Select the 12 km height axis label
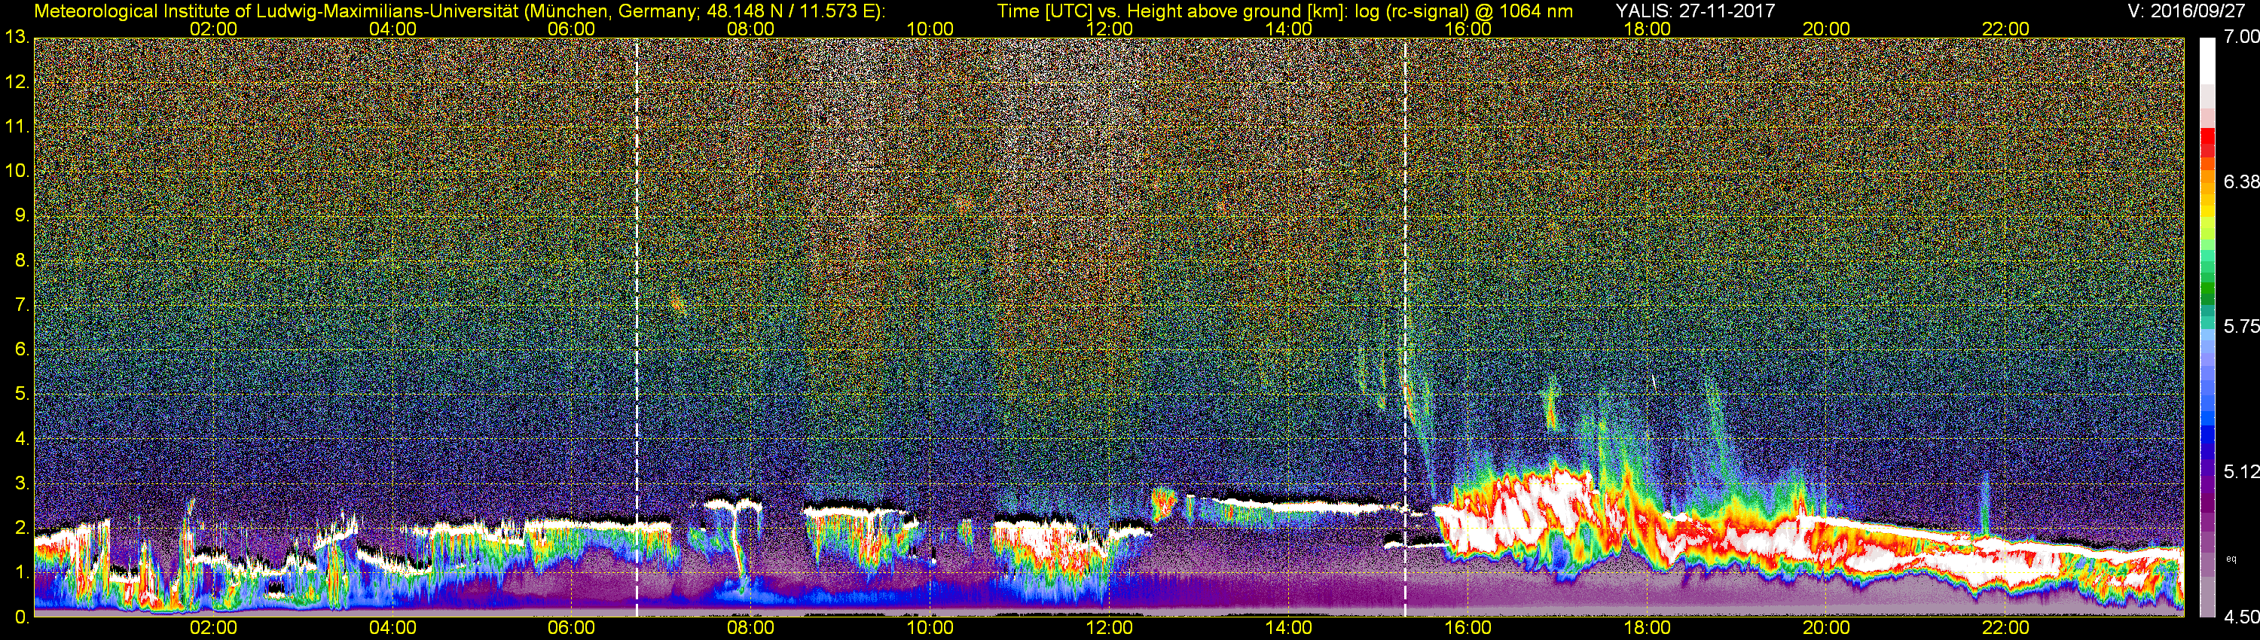The height and width of the screenshot is (640, 2260). click(17, 82)
